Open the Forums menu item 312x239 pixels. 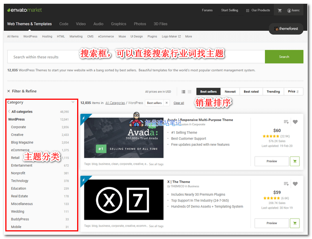[x=207, y=10]
